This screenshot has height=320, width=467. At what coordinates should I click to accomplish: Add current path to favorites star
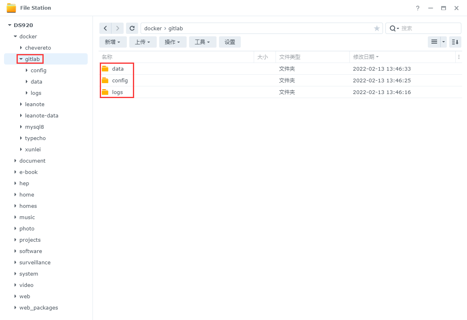(x=377, y=28)
